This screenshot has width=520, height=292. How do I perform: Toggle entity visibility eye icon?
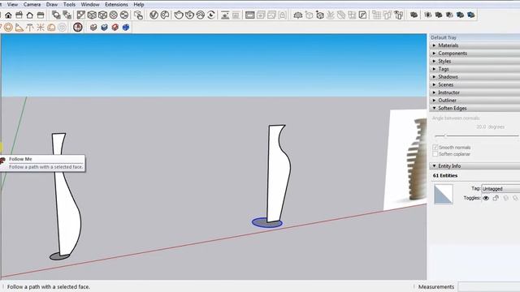click(x=486, y=198)
